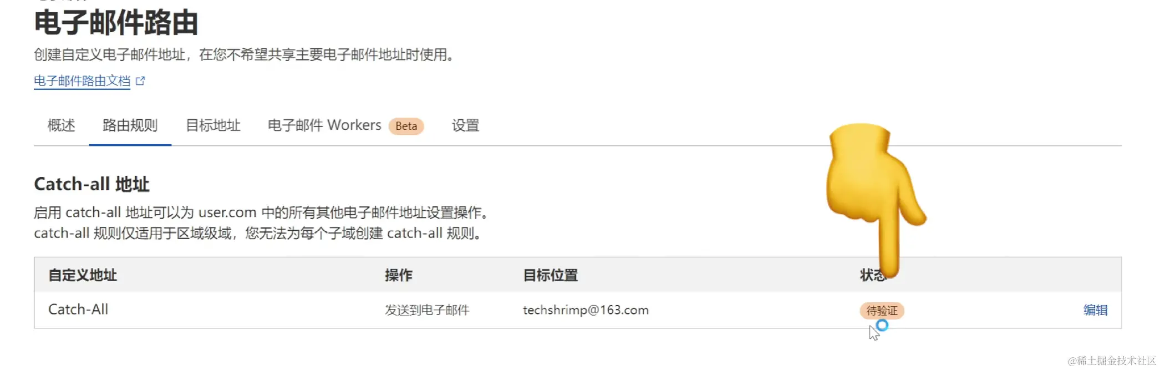Open the 设置 tab

point(465,125)
